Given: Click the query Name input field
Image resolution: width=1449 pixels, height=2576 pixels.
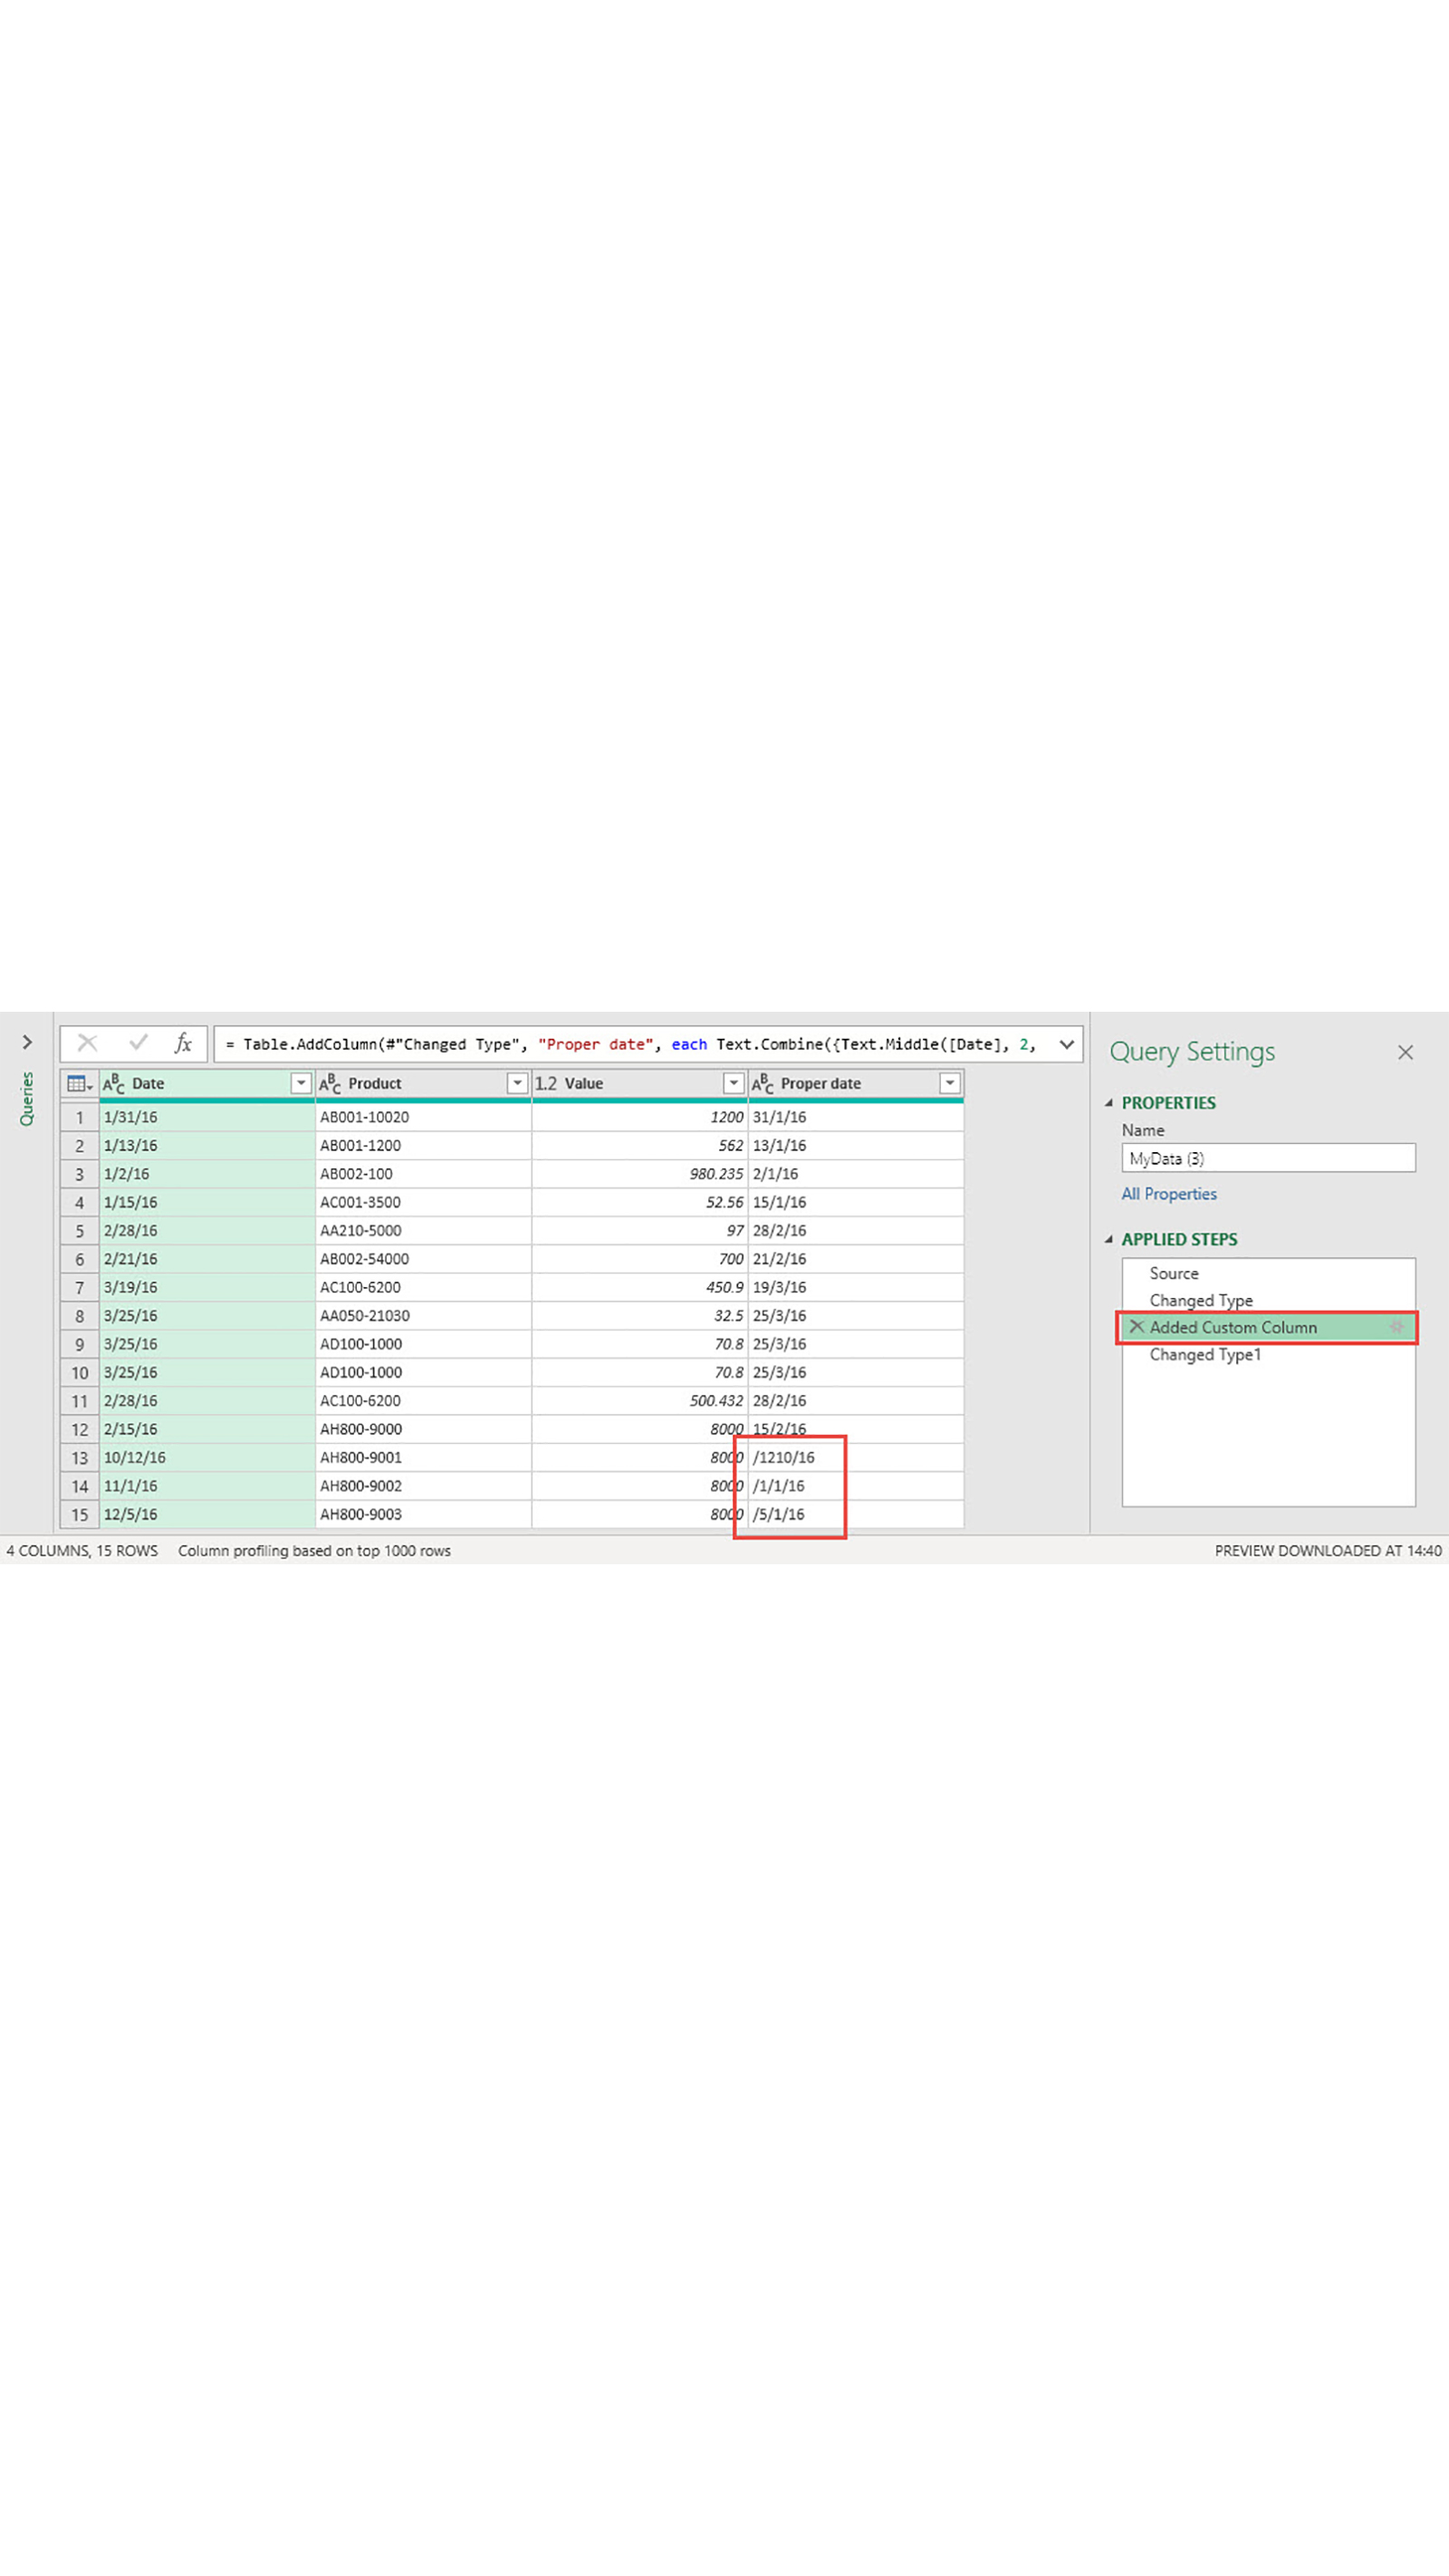Looking at the screenshot, I should click(1267, 1158).
